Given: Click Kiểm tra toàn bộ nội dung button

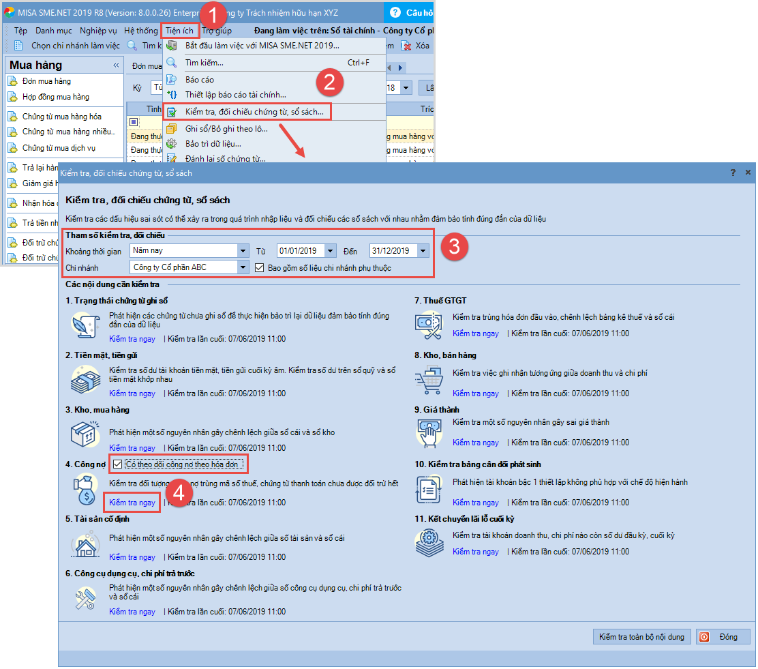Looking at the screenshot, I should pyautogui.click(x=641, y=636).
